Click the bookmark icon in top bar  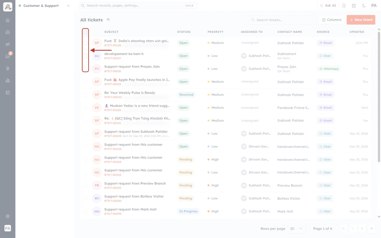344,6
